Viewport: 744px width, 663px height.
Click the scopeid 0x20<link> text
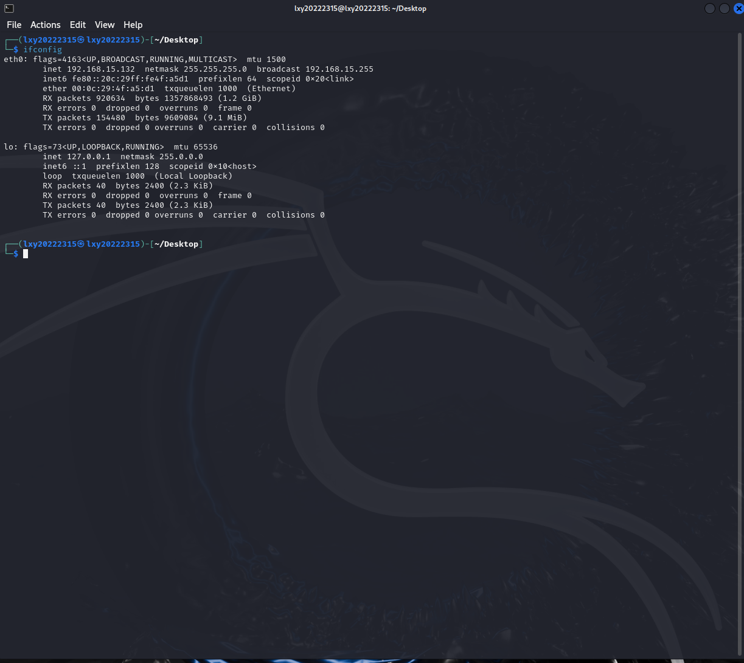point(310,79)
